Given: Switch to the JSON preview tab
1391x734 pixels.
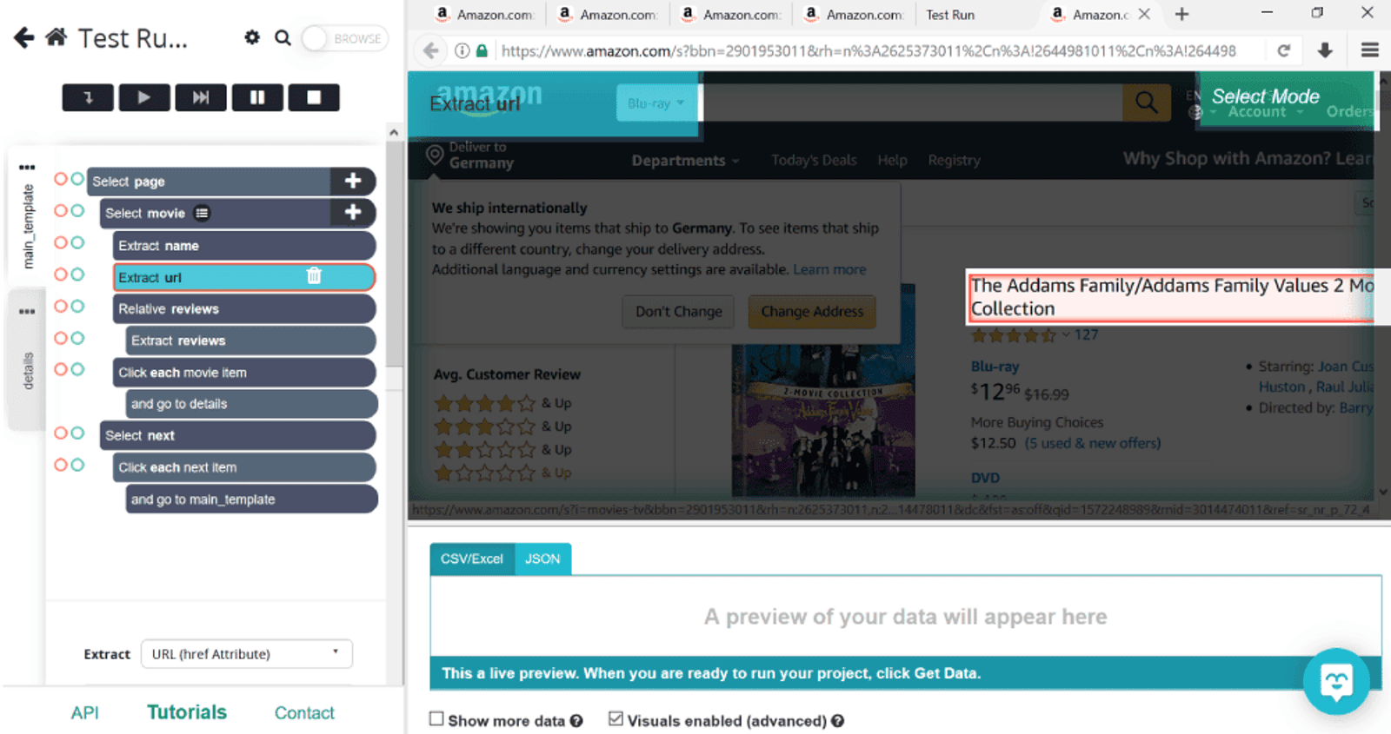Looking at the screenshot, I should tap(542, 559).
